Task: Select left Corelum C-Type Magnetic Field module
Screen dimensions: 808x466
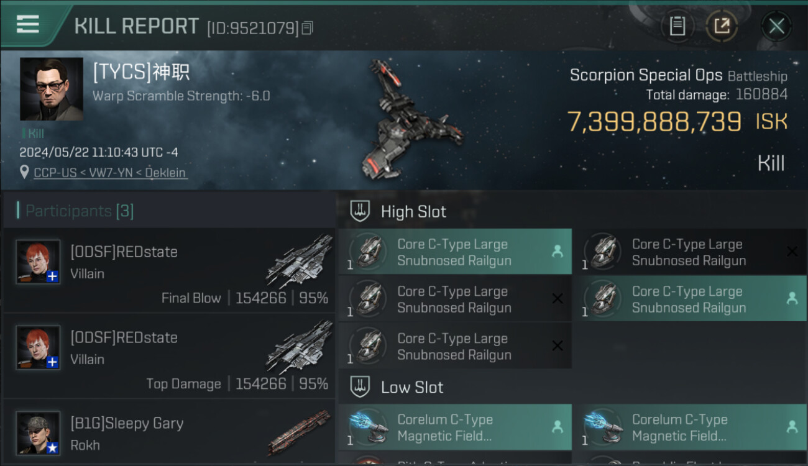Action: pos(455,427)
